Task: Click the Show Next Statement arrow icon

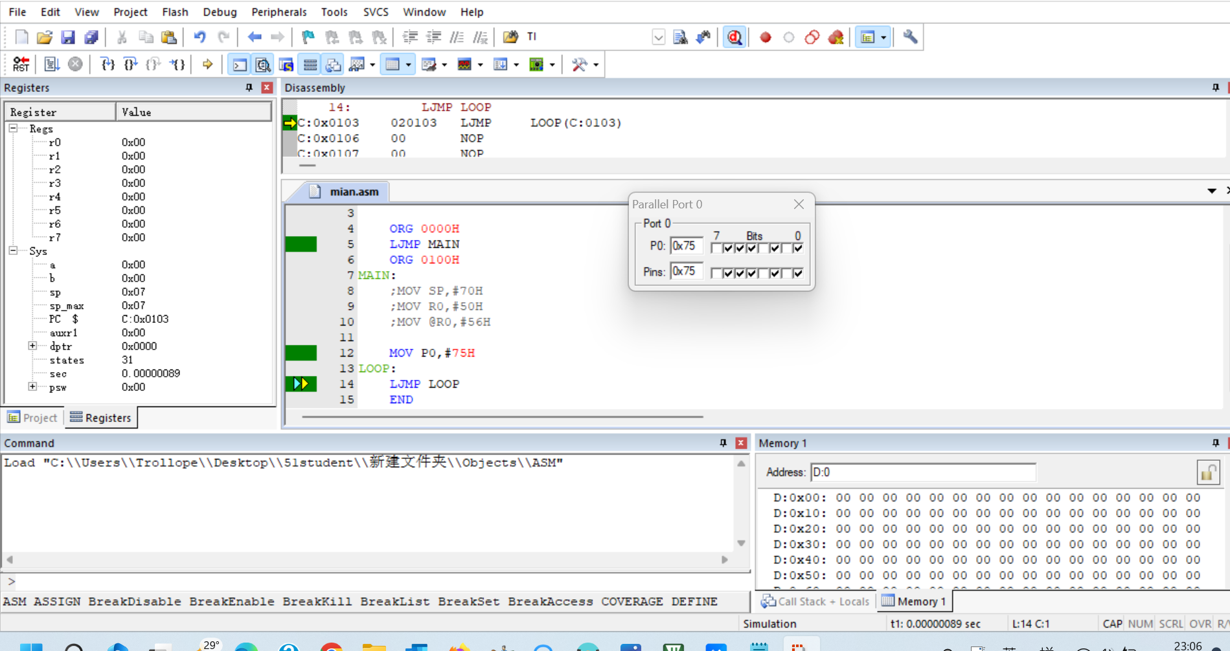Action: click(207, 64)
